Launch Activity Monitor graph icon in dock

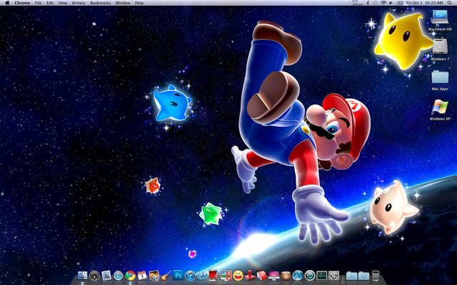[322, 275]
